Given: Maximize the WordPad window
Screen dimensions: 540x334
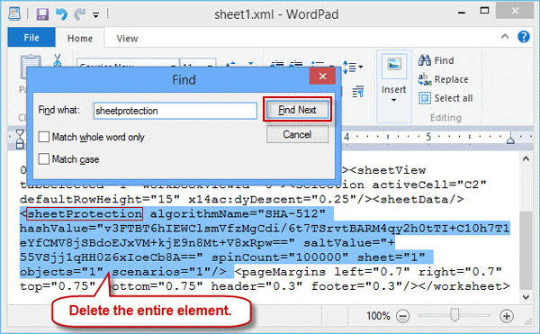Looking at the screenshot, I should coord(484,11).
